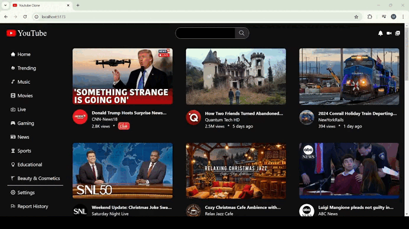This screenshot has width=409, height=229.
Task: Click the red Live badge
Action: 124,126
